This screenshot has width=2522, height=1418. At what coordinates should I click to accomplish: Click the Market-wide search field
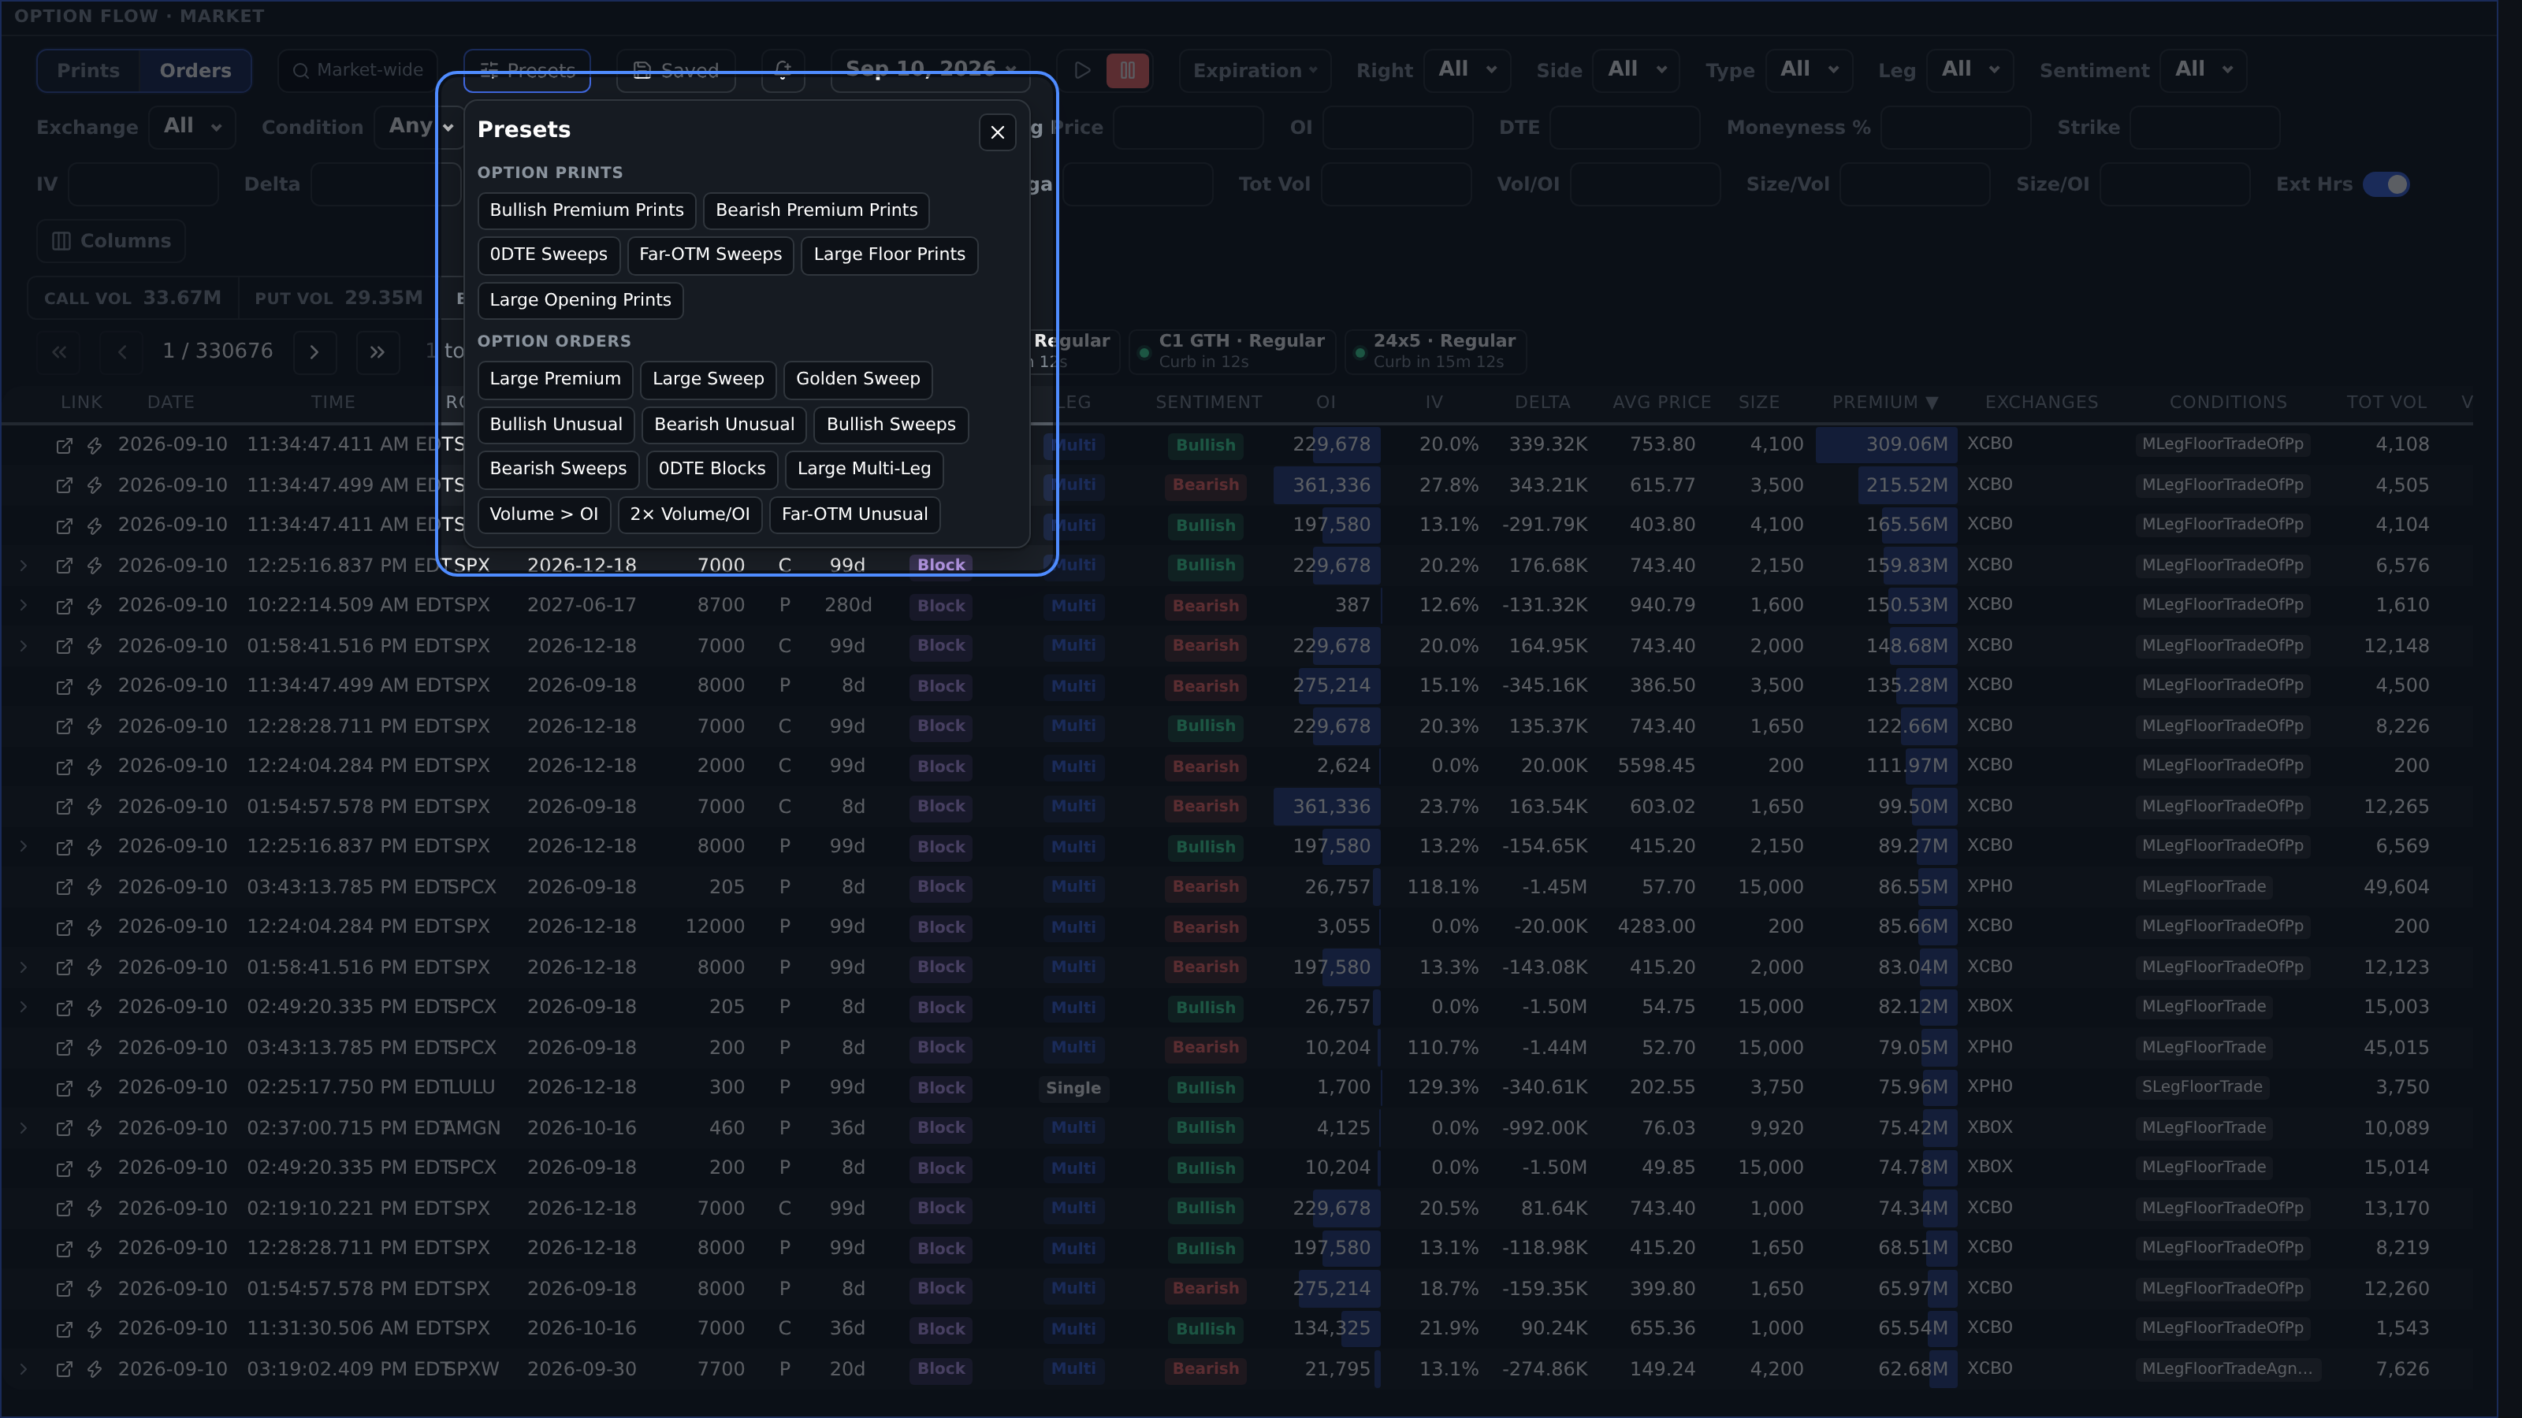tap(359, 70)
